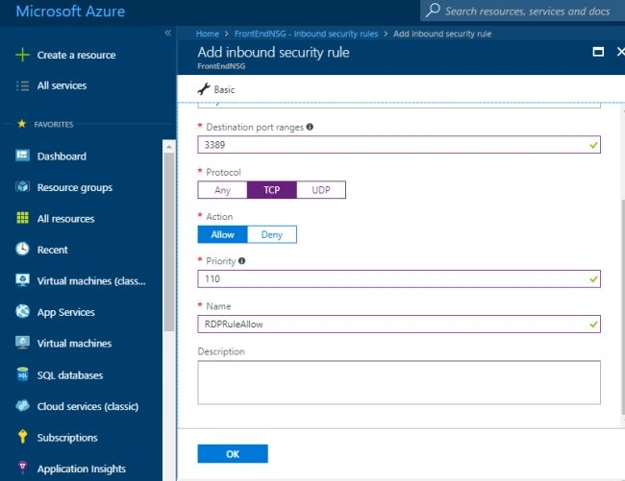Open Application Insights in sidebar
The height and width of the screenshot is (481, 625).
[82, 469]
